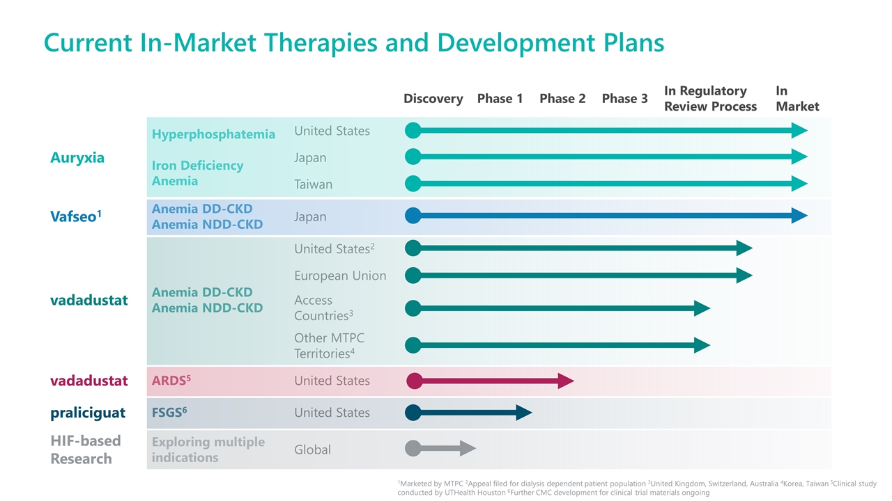Click the In Market column header
892x501 pixels.
coord(797,99)
